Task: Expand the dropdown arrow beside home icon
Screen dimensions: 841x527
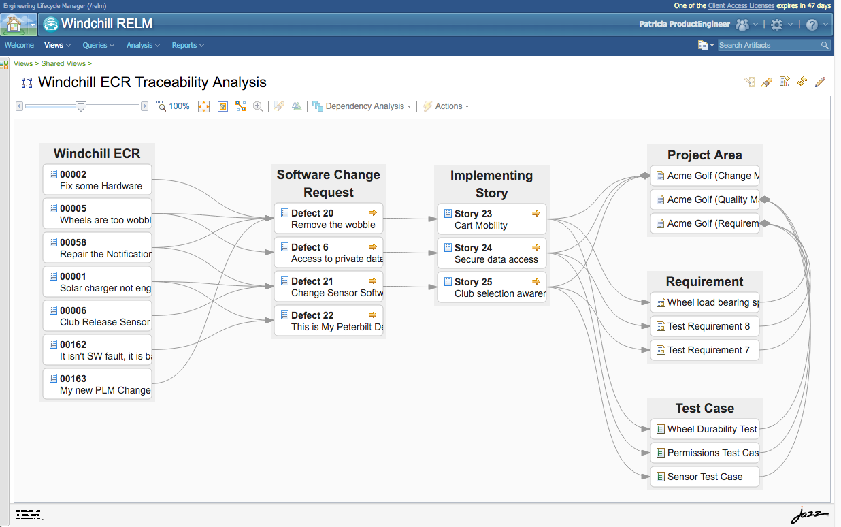Action: [31, 25]
